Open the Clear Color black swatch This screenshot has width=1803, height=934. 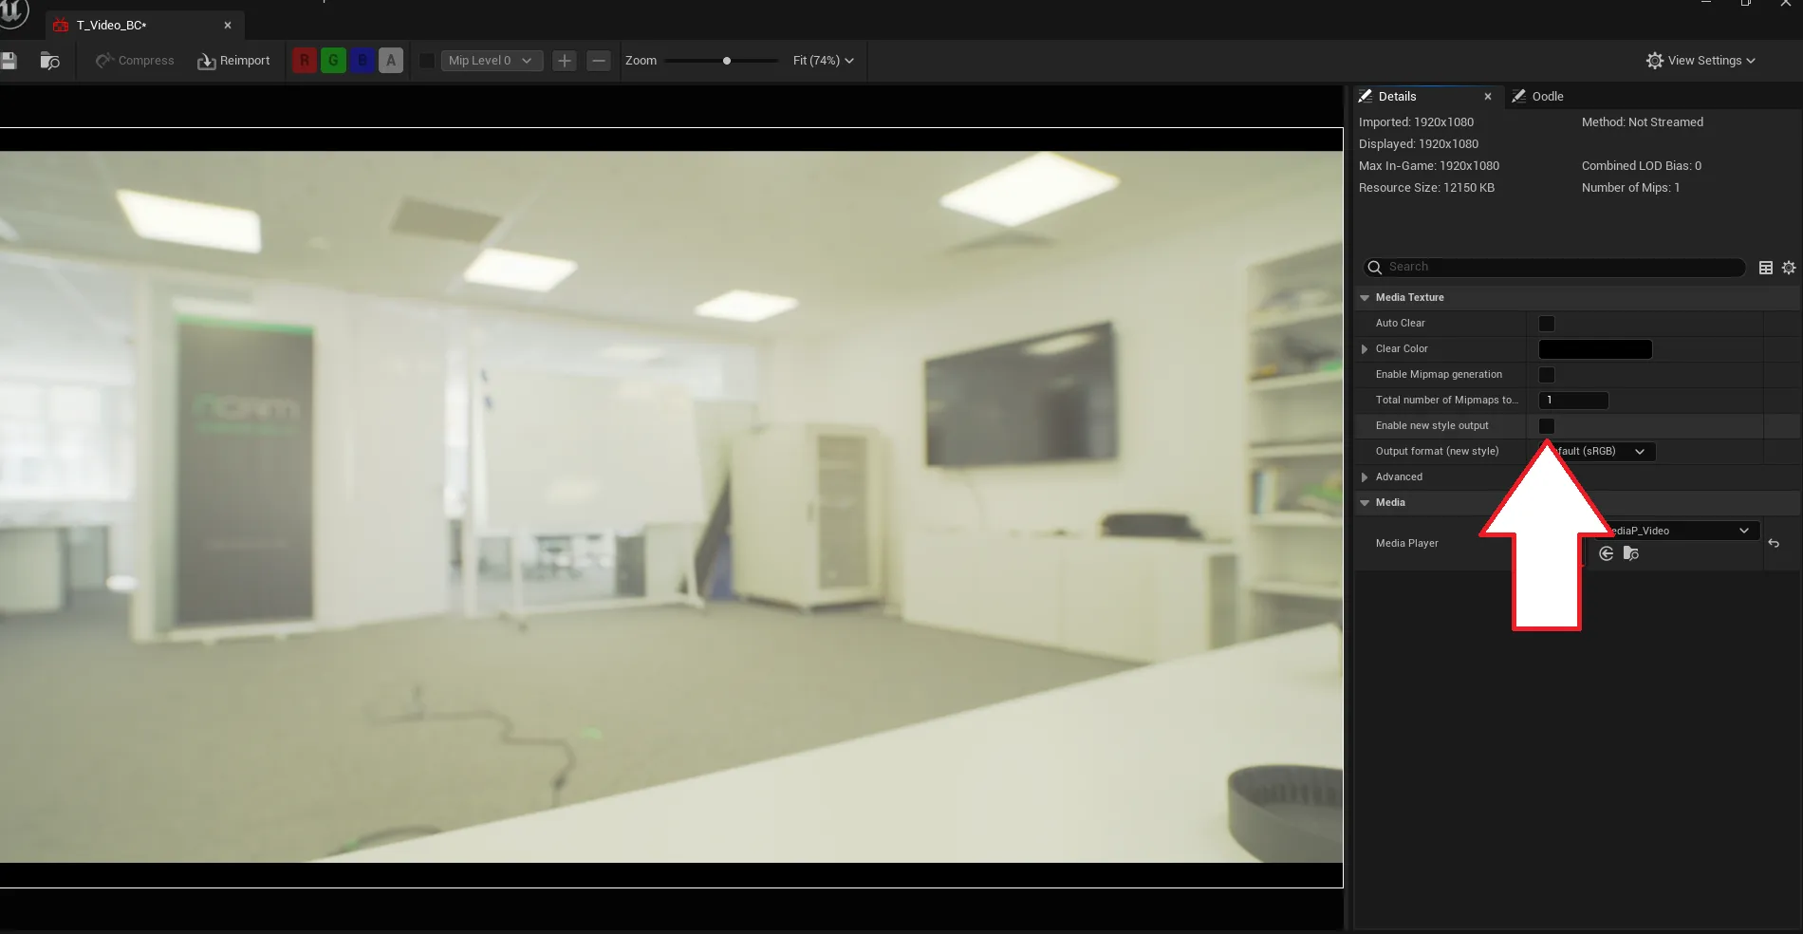[1595, 349]
